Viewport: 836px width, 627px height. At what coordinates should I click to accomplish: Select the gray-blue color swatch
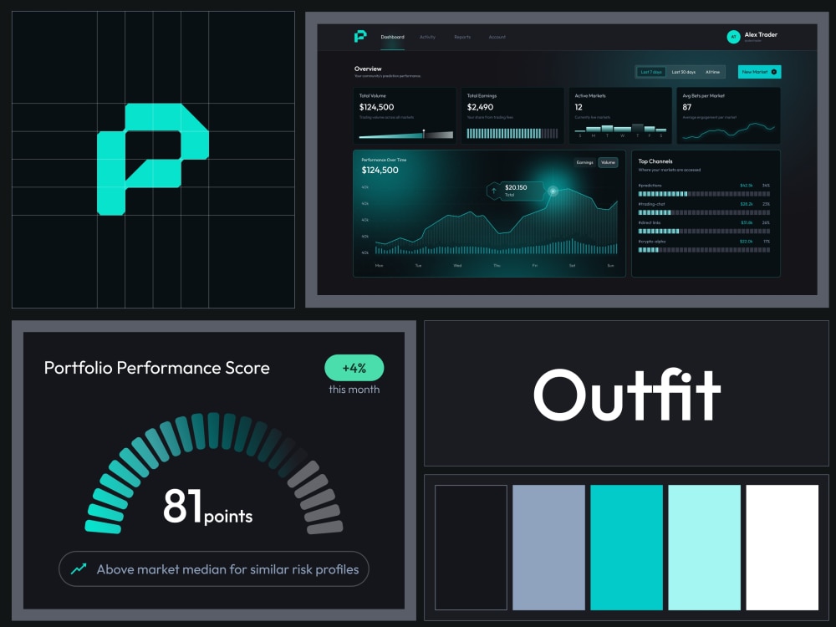(x=548, y=548)
